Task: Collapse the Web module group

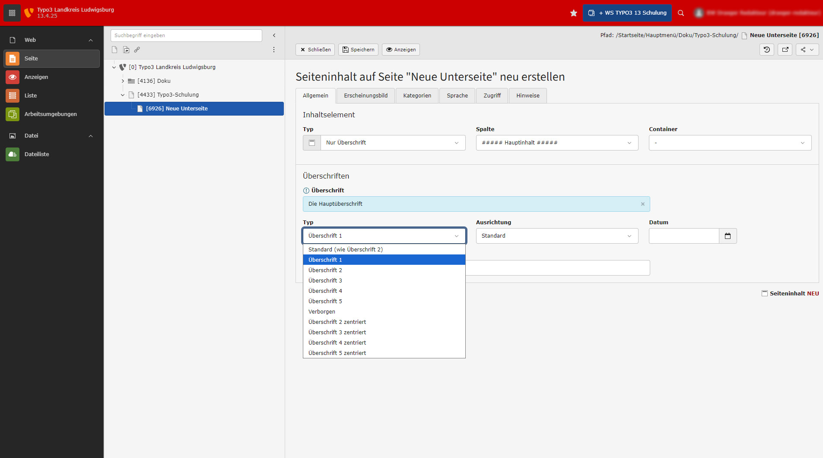Action: 91,40
